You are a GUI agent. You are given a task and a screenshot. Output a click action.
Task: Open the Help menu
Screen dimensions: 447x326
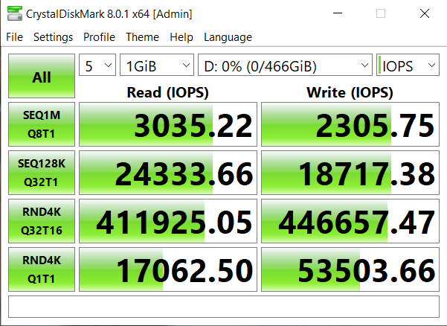181,37
